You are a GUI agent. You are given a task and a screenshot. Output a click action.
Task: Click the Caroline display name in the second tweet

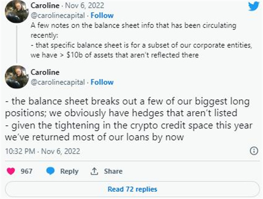[x=45, y=72]
